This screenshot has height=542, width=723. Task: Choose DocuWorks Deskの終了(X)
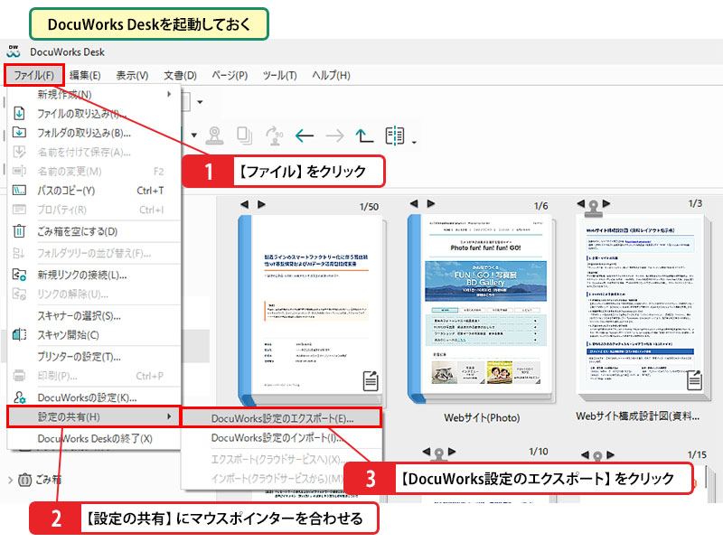(x=94, y=439)
